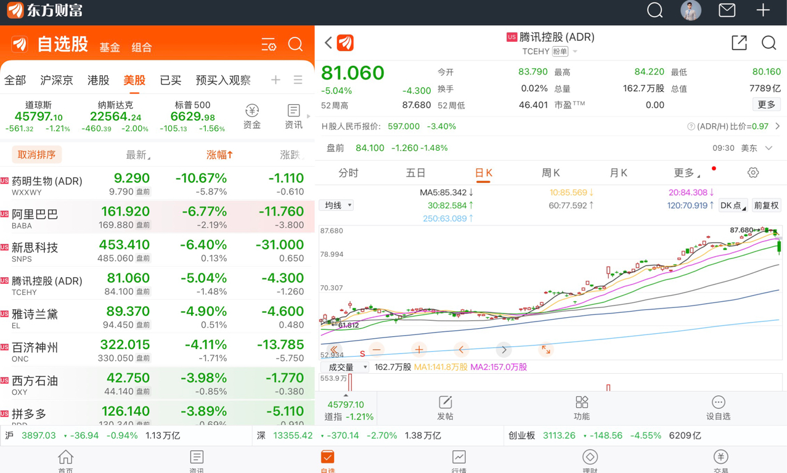
Task: Open 成交量 indicator dropdown
Action: [x=345, y=367]
